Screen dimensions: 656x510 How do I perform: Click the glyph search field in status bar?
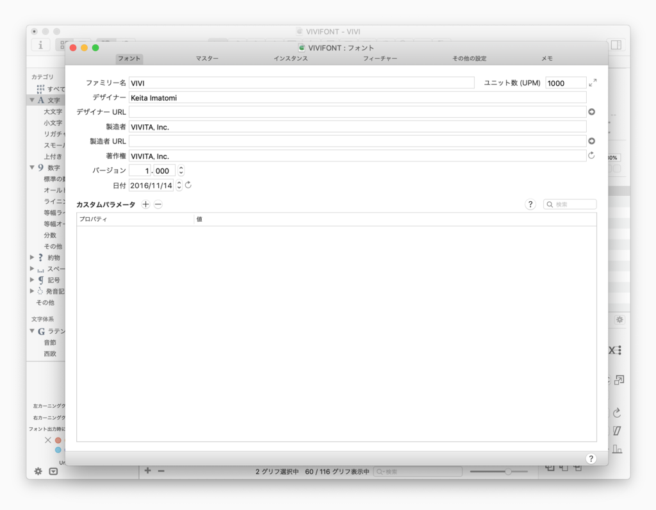pyautogui.click(x=418, y=472)
